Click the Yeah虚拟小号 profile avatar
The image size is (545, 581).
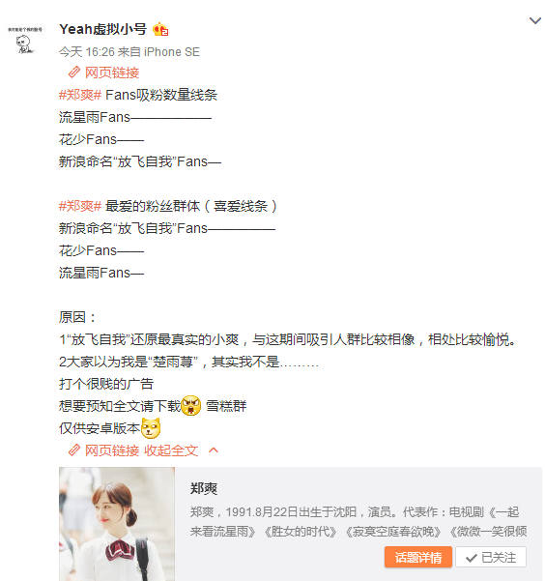25,40
